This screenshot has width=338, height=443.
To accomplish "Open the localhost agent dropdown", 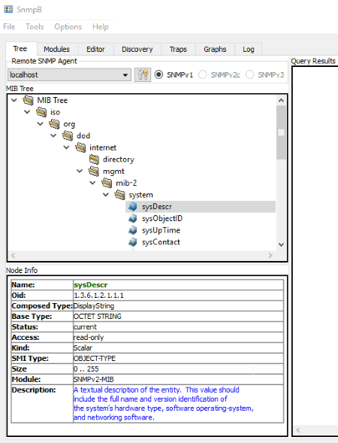I will (x=69, y=75).
